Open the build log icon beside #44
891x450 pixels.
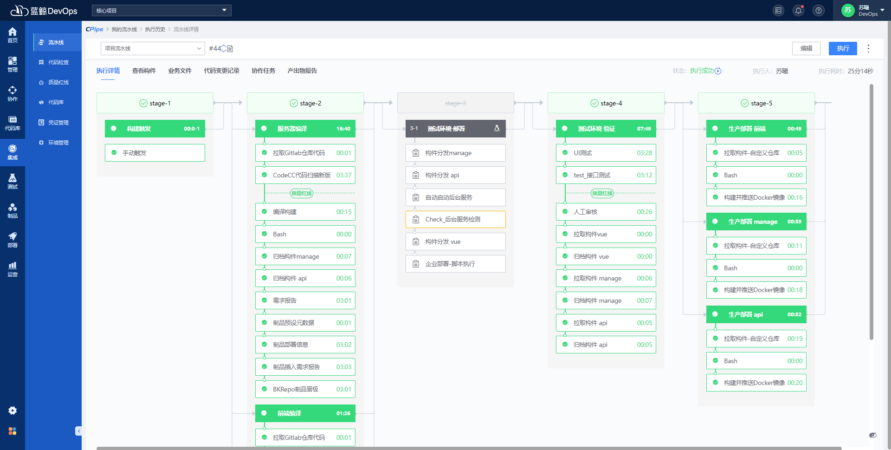click(230, 49)
